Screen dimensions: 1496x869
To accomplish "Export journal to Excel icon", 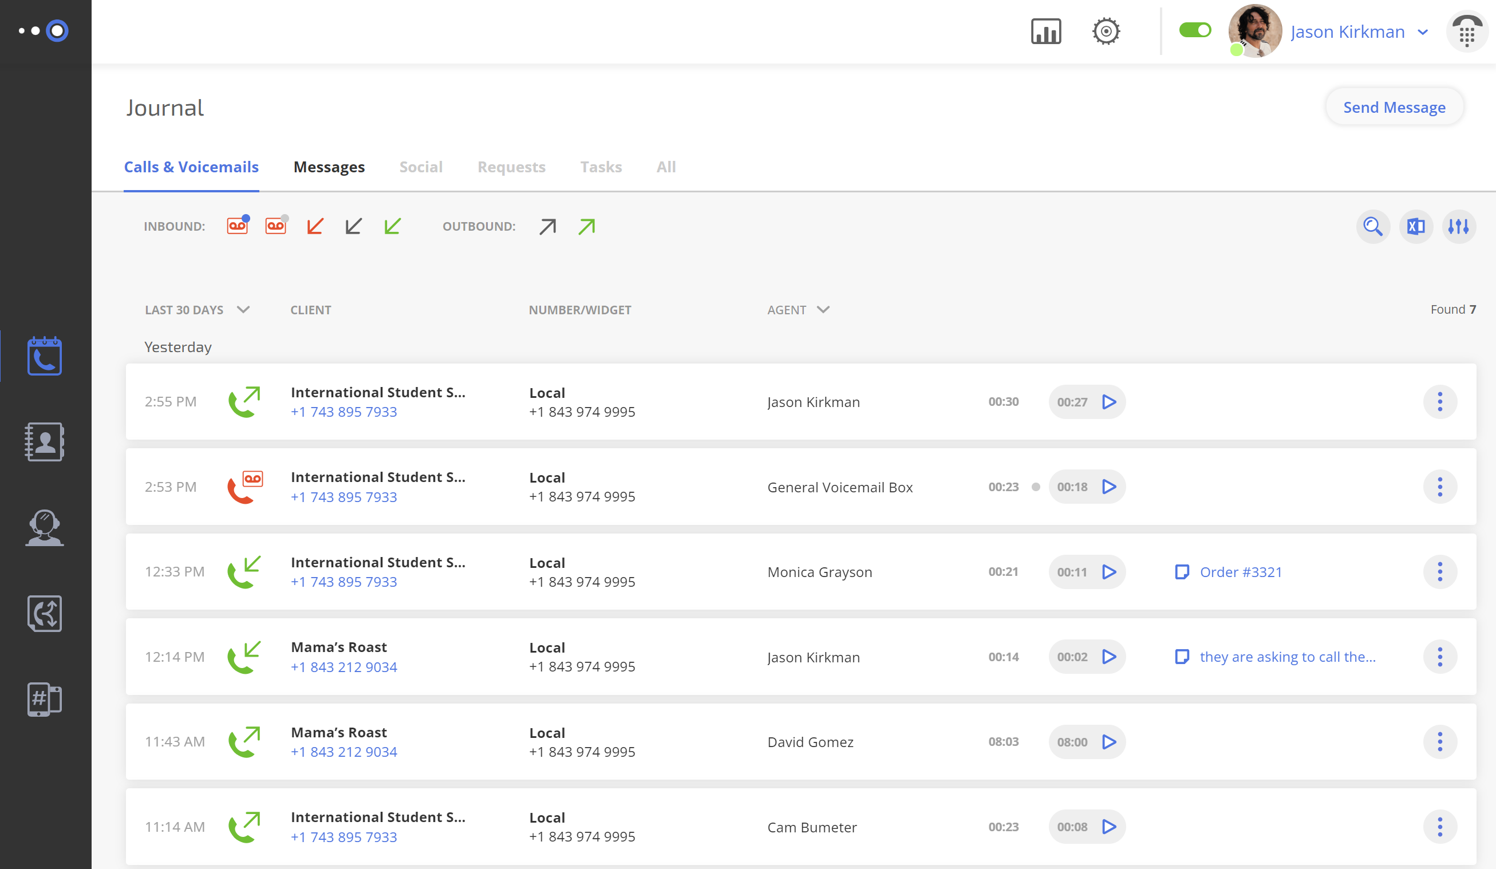I will 1416,227.
